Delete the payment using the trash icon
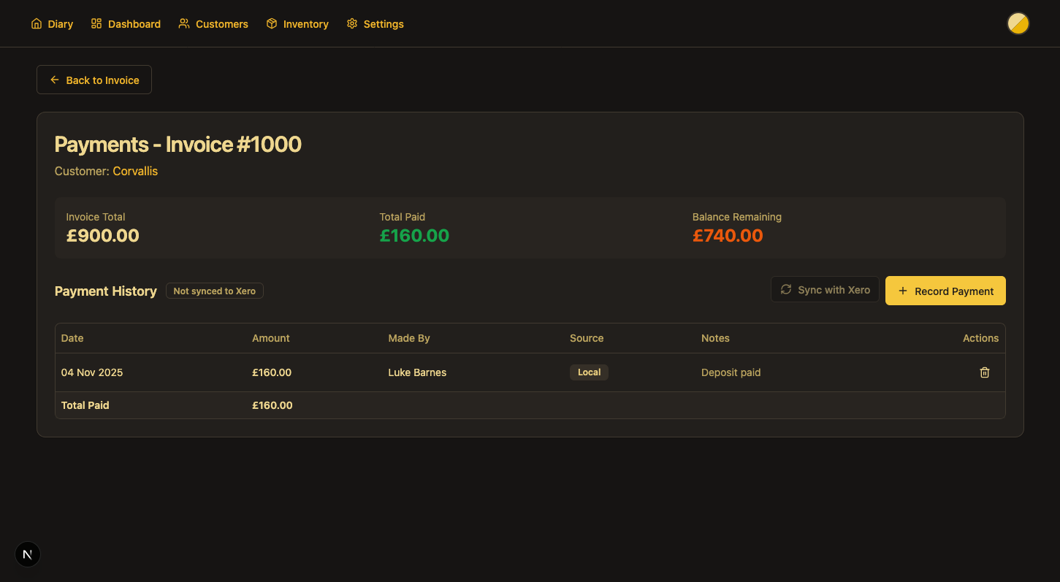The image size is (1060, 582). 984,372
